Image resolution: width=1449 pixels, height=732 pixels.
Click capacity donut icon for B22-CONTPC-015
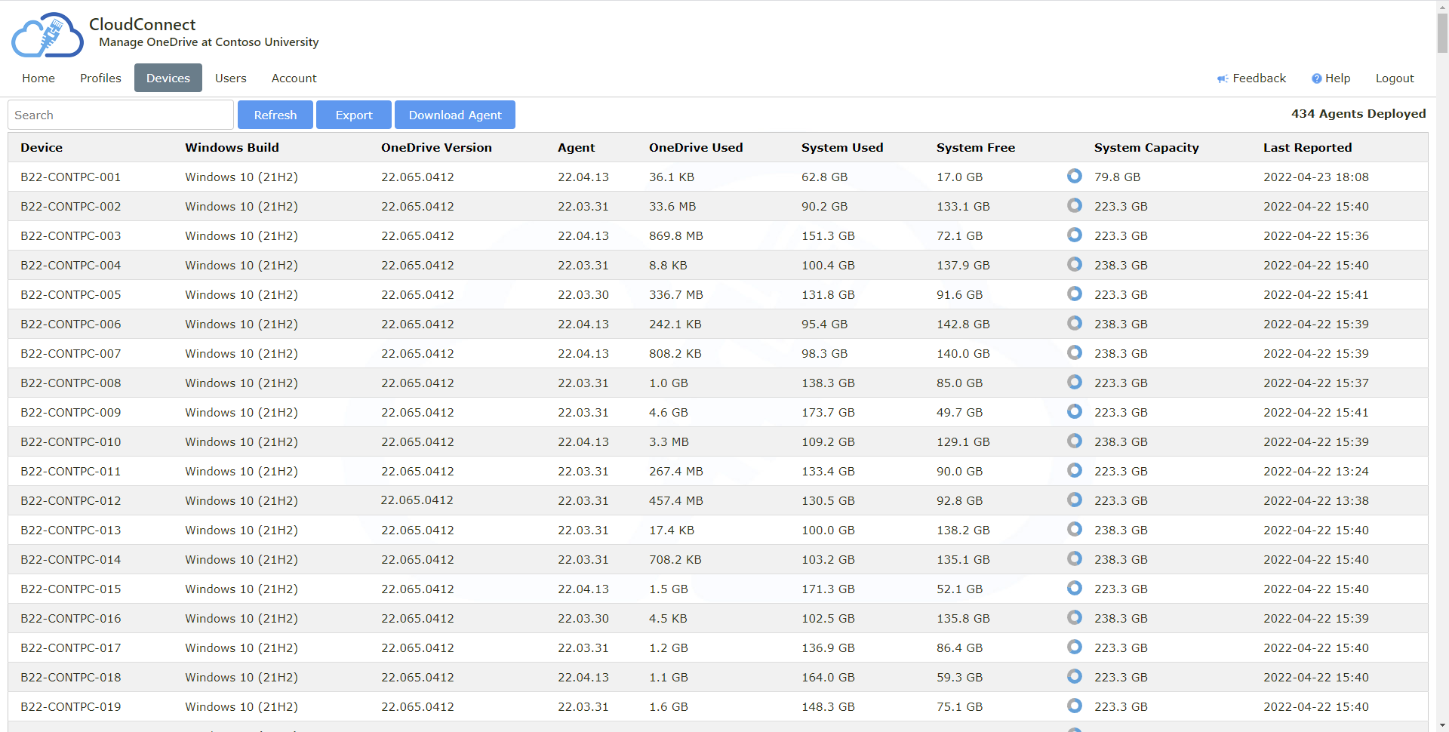coord(1075,588)
